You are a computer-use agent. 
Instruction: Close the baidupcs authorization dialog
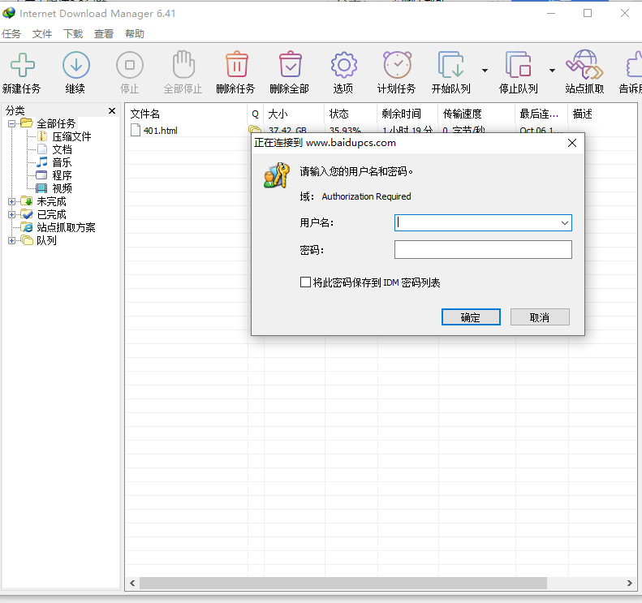(572, 143)
